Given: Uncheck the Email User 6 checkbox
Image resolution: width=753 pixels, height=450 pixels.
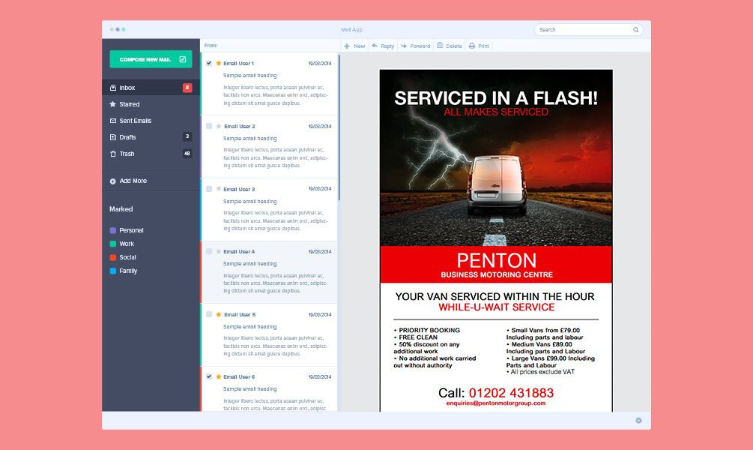Looking at the screenshot, I should pyautogui.click(x=209, y=376).
